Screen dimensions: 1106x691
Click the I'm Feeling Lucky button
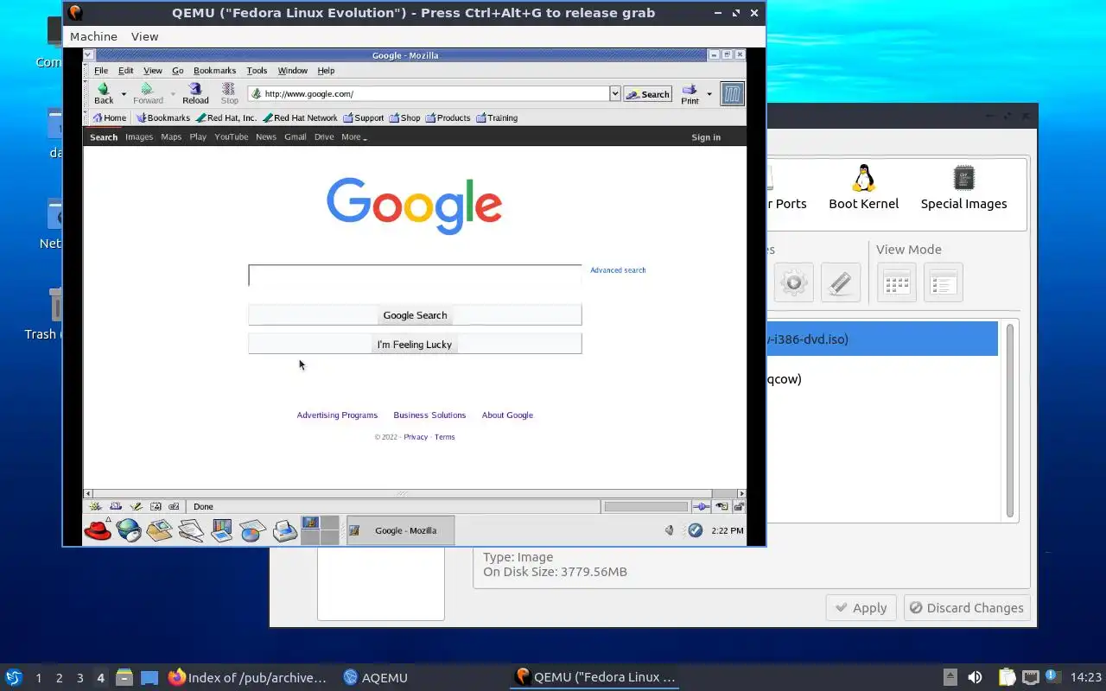click(415, 344)
